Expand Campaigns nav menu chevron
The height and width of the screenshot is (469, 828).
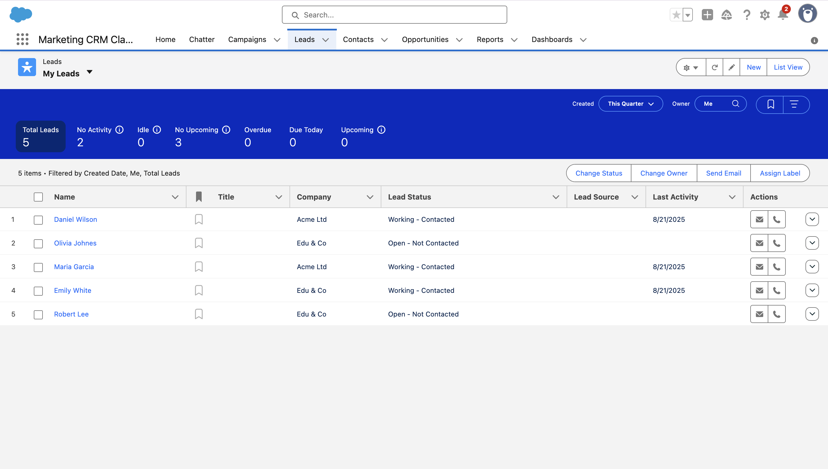[x=277, y=40]
